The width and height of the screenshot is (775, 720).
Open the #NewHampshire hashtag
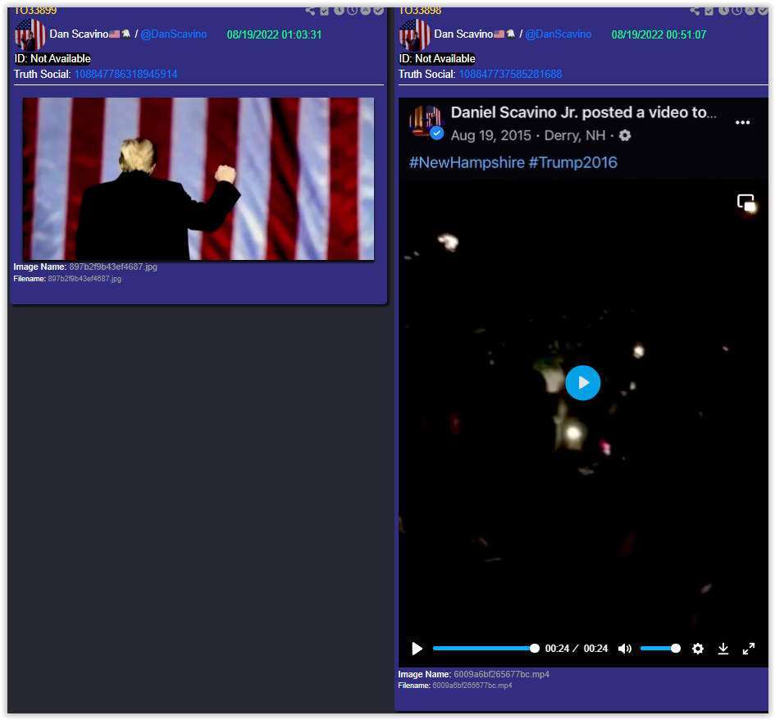click(x=467, y=162)
